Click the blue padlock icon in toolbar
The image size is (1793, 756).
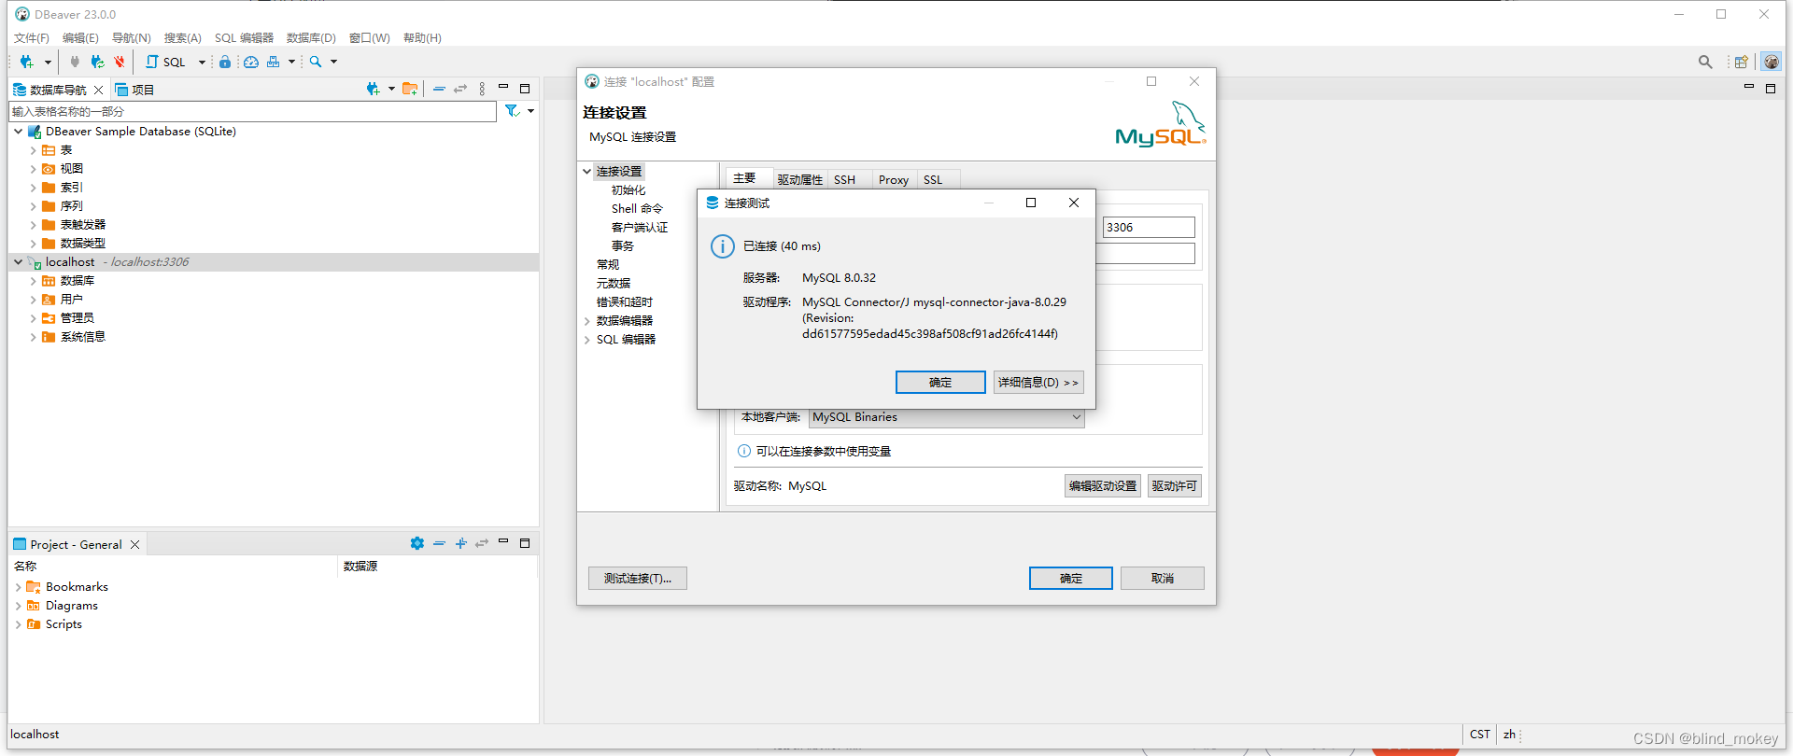click(225, 62)
